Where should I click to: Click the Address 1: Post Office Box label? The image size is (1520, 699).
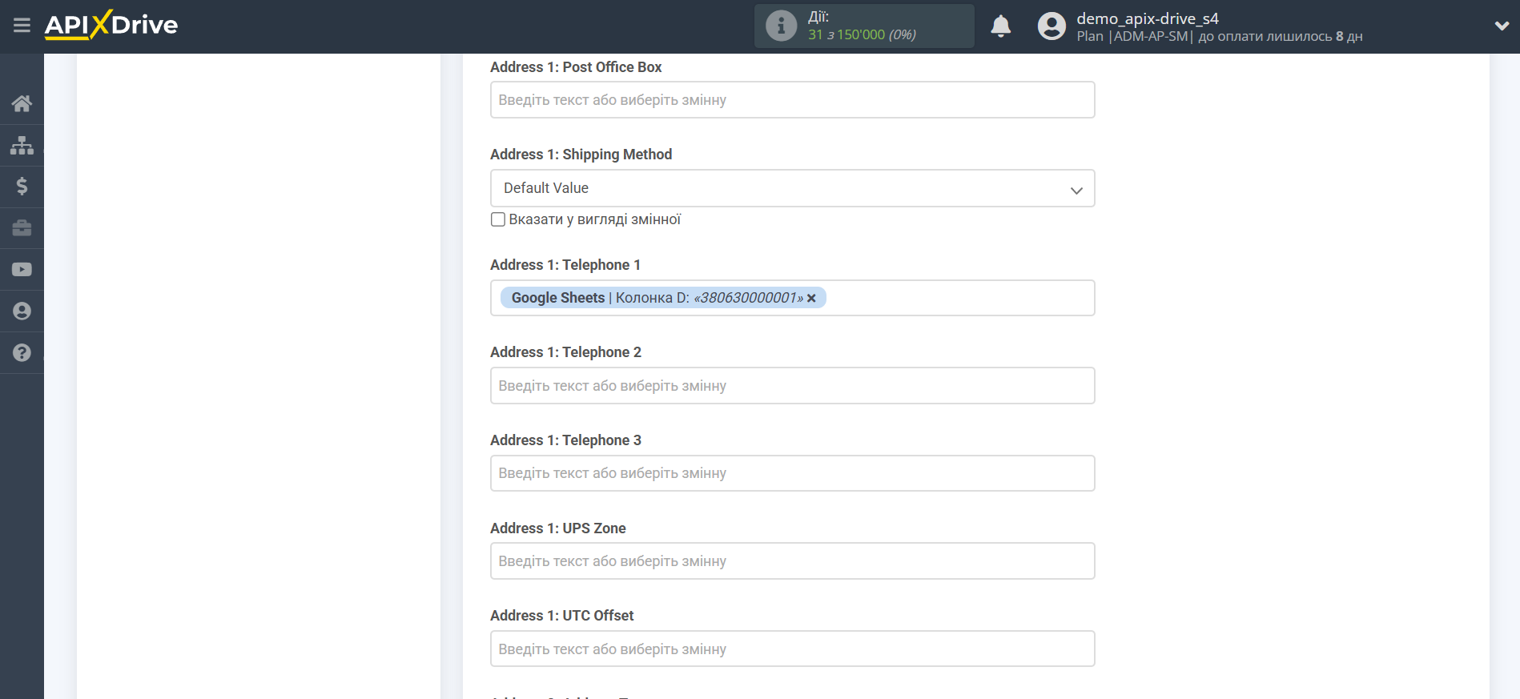pyautogui.click(x=576, y=67)
